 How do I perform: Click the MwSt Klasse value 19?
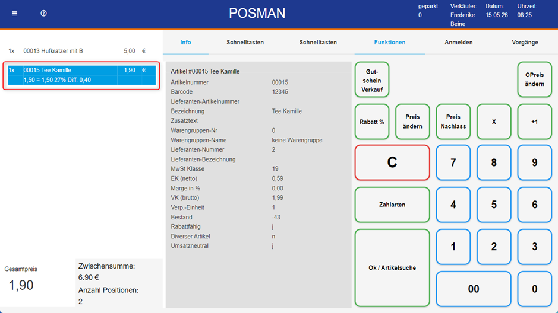(x=275, y=169)
